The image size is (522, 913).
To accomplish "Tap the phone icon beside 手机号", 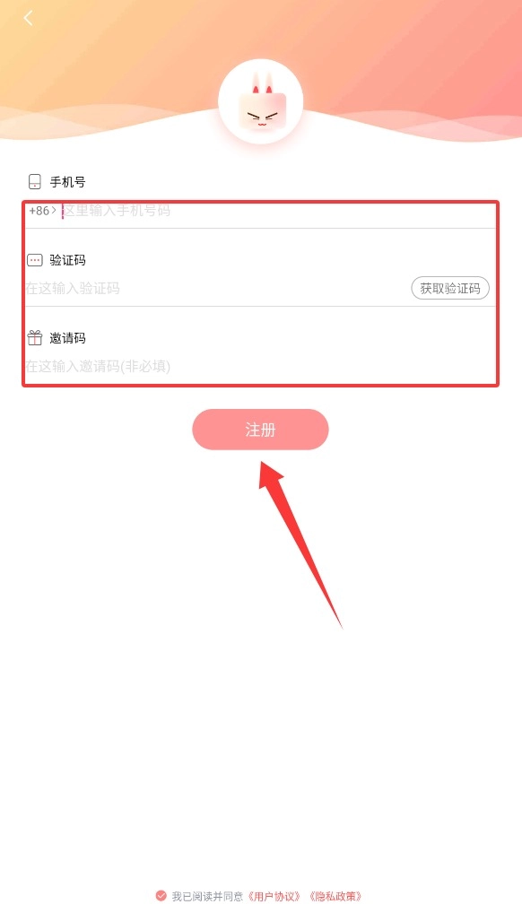I will tap(35, 182).
